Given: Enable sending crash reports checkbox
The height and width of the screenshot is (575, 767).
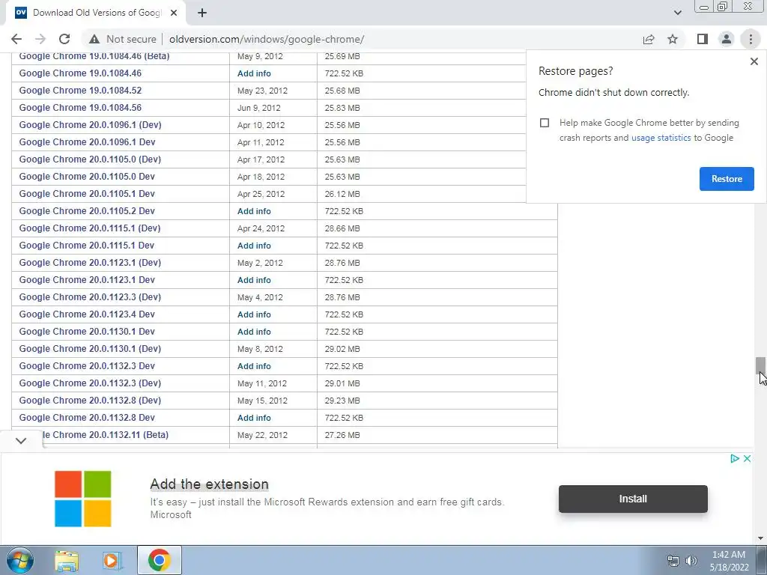Looking at the screenshot, I should [545, 123].
